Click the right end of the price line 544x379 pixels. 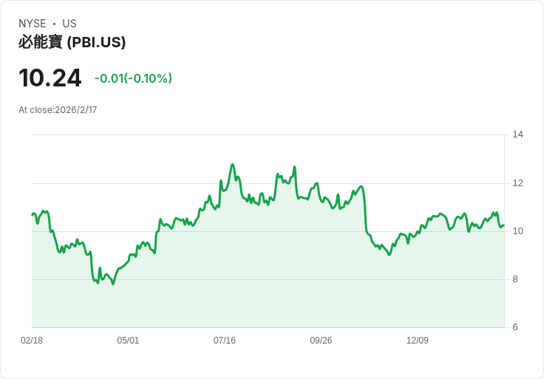click(x=503, y=226)
